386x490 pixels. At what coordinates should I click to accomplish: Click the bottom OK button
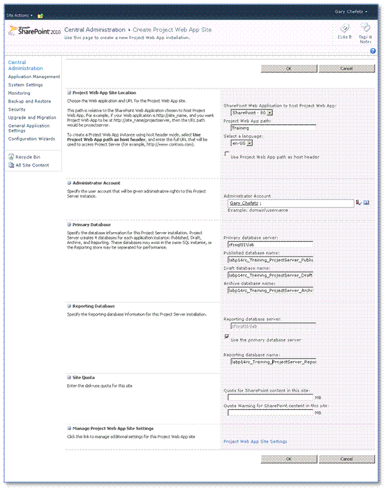289,459
